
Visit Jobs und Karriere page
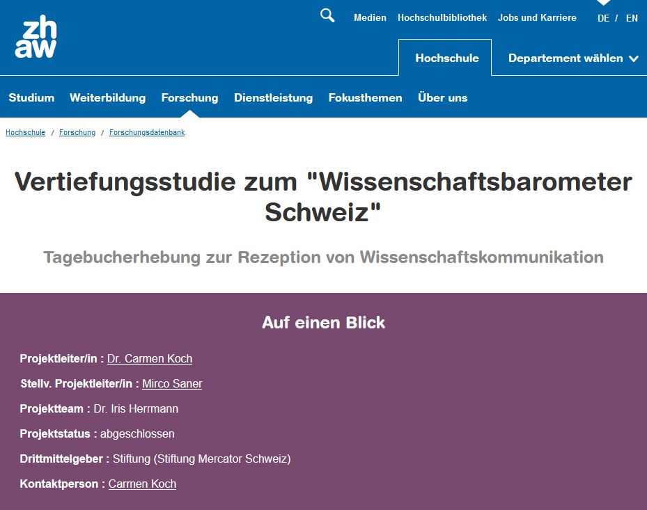[x=537, y=18]
